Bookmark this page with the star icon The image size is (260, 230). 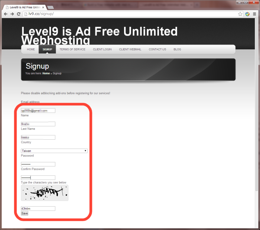click(240, 14)
